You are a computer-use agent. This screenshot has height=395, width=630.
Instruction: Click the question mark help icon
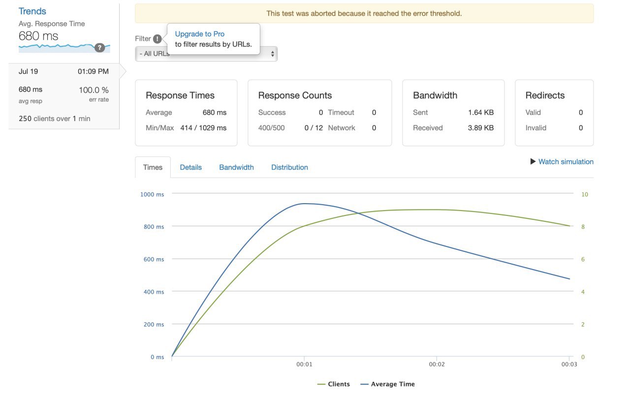coord(100,47)
